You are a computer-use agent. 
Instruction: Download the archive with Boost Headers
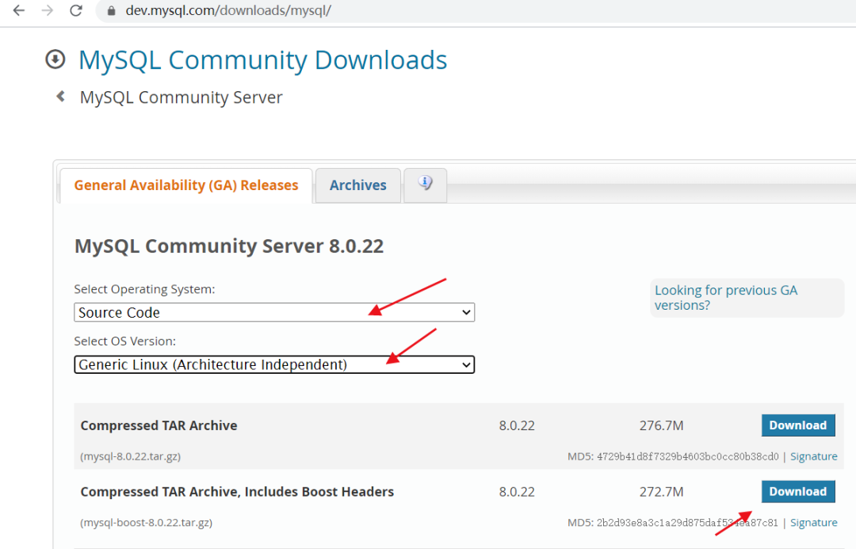(798, 491)
